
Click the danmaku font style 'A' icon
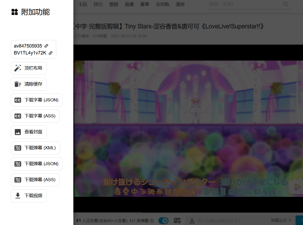(192, 220)
